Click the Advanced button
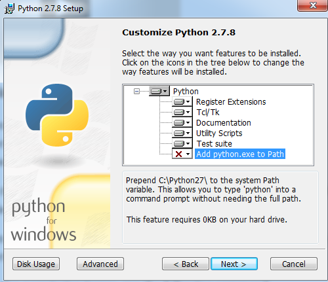The height and width of the screenshot is (282, 328). click(x=100, y=264)
